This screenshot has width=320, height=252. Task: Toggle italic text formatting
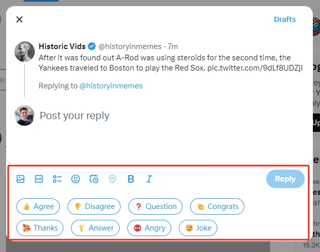(149, 179)
